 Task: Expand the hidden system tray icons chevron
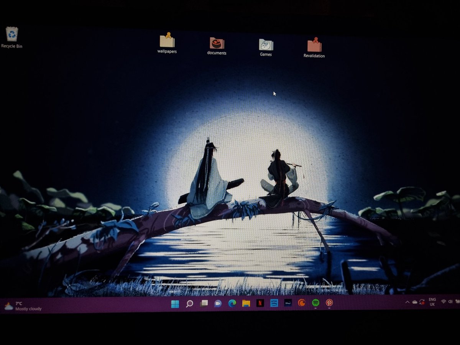407,302
